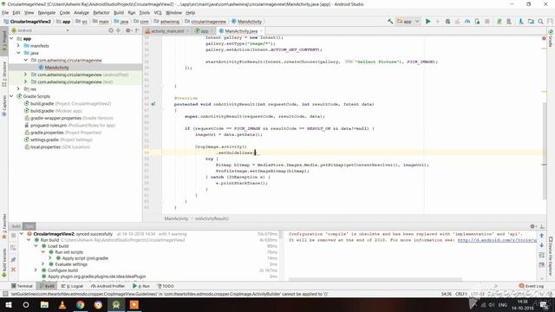
Task: Expand the res folder
Action: (19, 88)
